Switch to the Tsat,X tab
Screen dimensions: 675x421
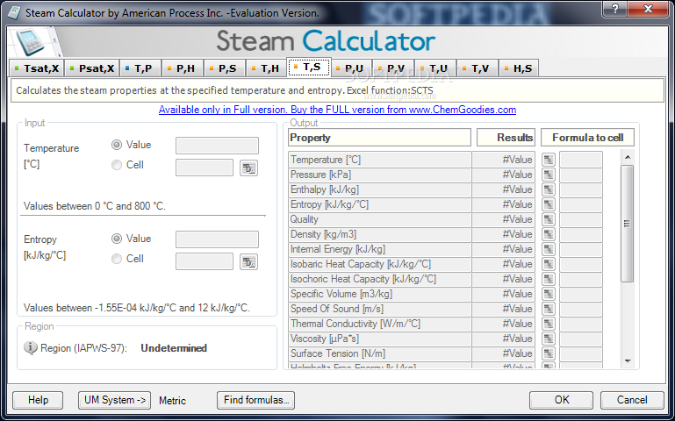(x=37, y=68)
